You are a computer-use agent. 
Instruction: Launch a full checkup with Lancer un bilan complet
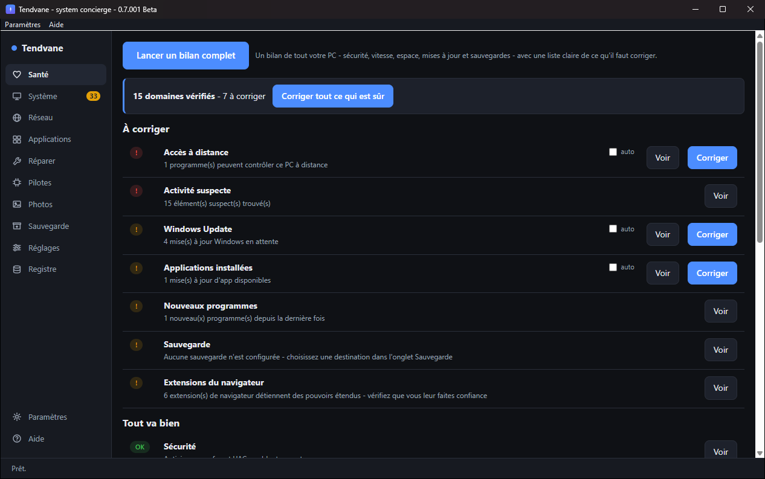pyautogui.click(x=186, y=56)
